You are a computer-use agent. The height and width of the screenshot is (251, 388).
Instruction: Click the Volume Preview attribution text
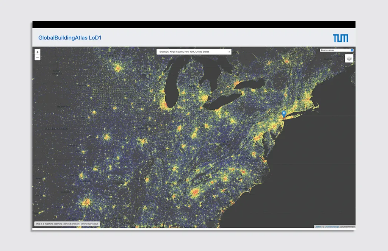coord(347,227)
